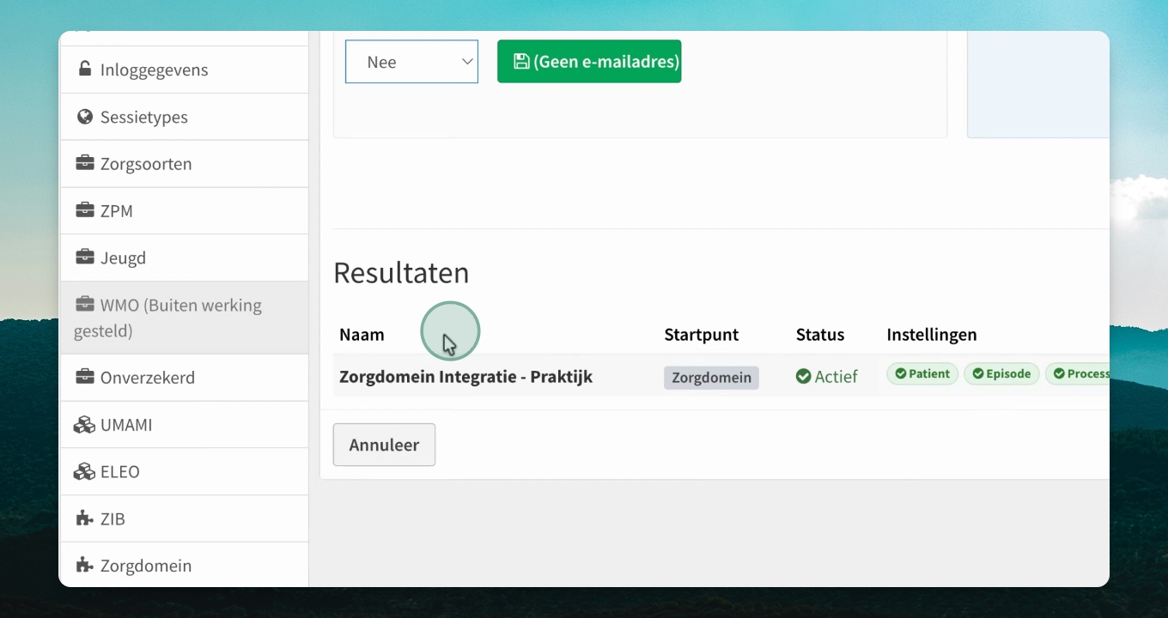Click the briefcase icon beside WMO
This screenshot has width=1168, height=618.
point(84,304)
